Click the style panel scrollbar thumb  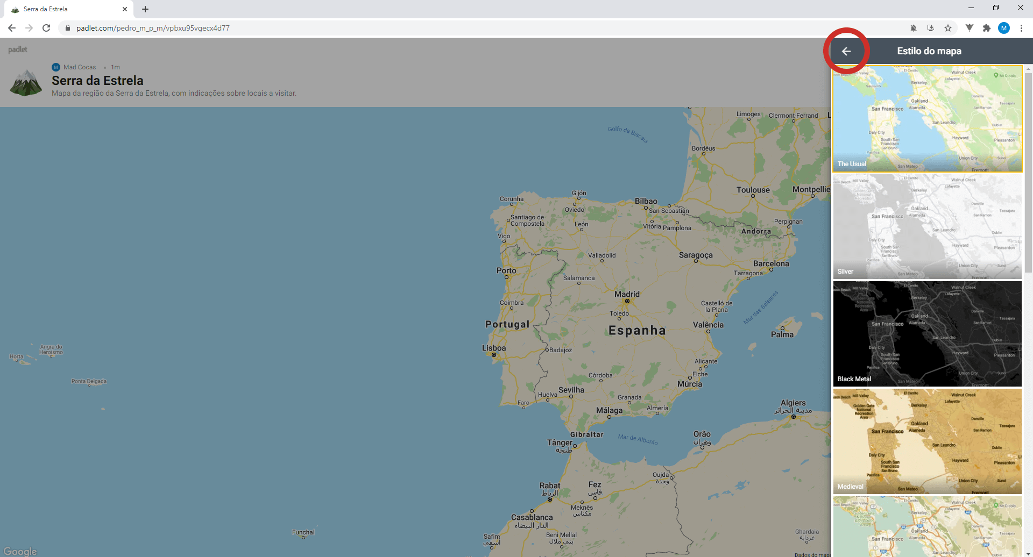(1028, 172)
